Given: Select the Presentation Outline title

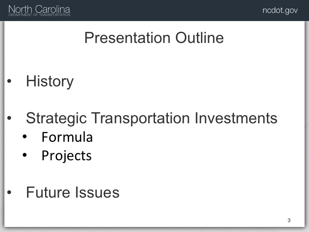Looking at the screenshot, I should click(154, 38).
